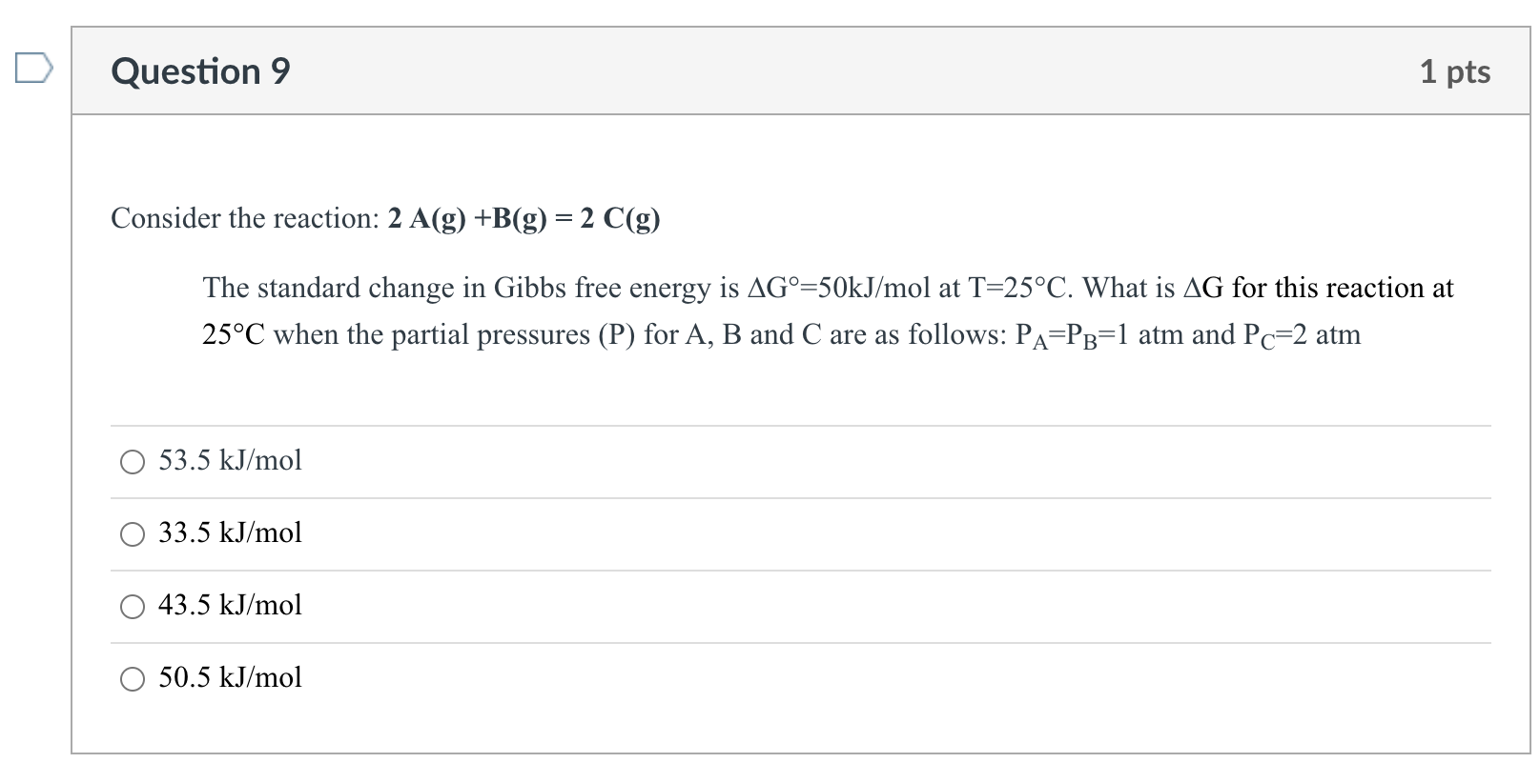Select the 50.5 kJ/mol answer

(x=133, y=680)
